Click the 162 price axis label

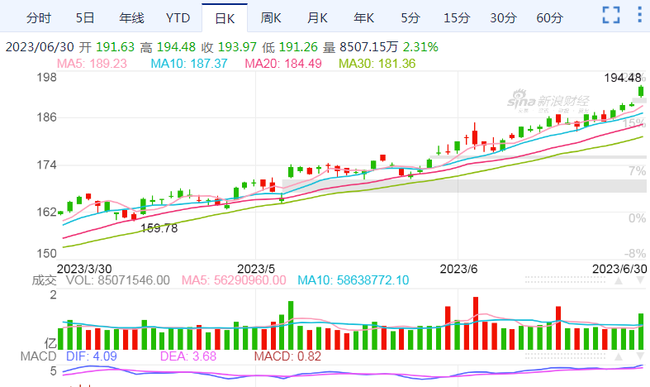click(46, 213)
